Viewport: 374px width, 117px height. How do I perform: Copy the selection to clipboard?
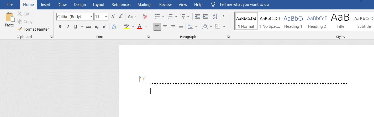[x=25, y=21]
